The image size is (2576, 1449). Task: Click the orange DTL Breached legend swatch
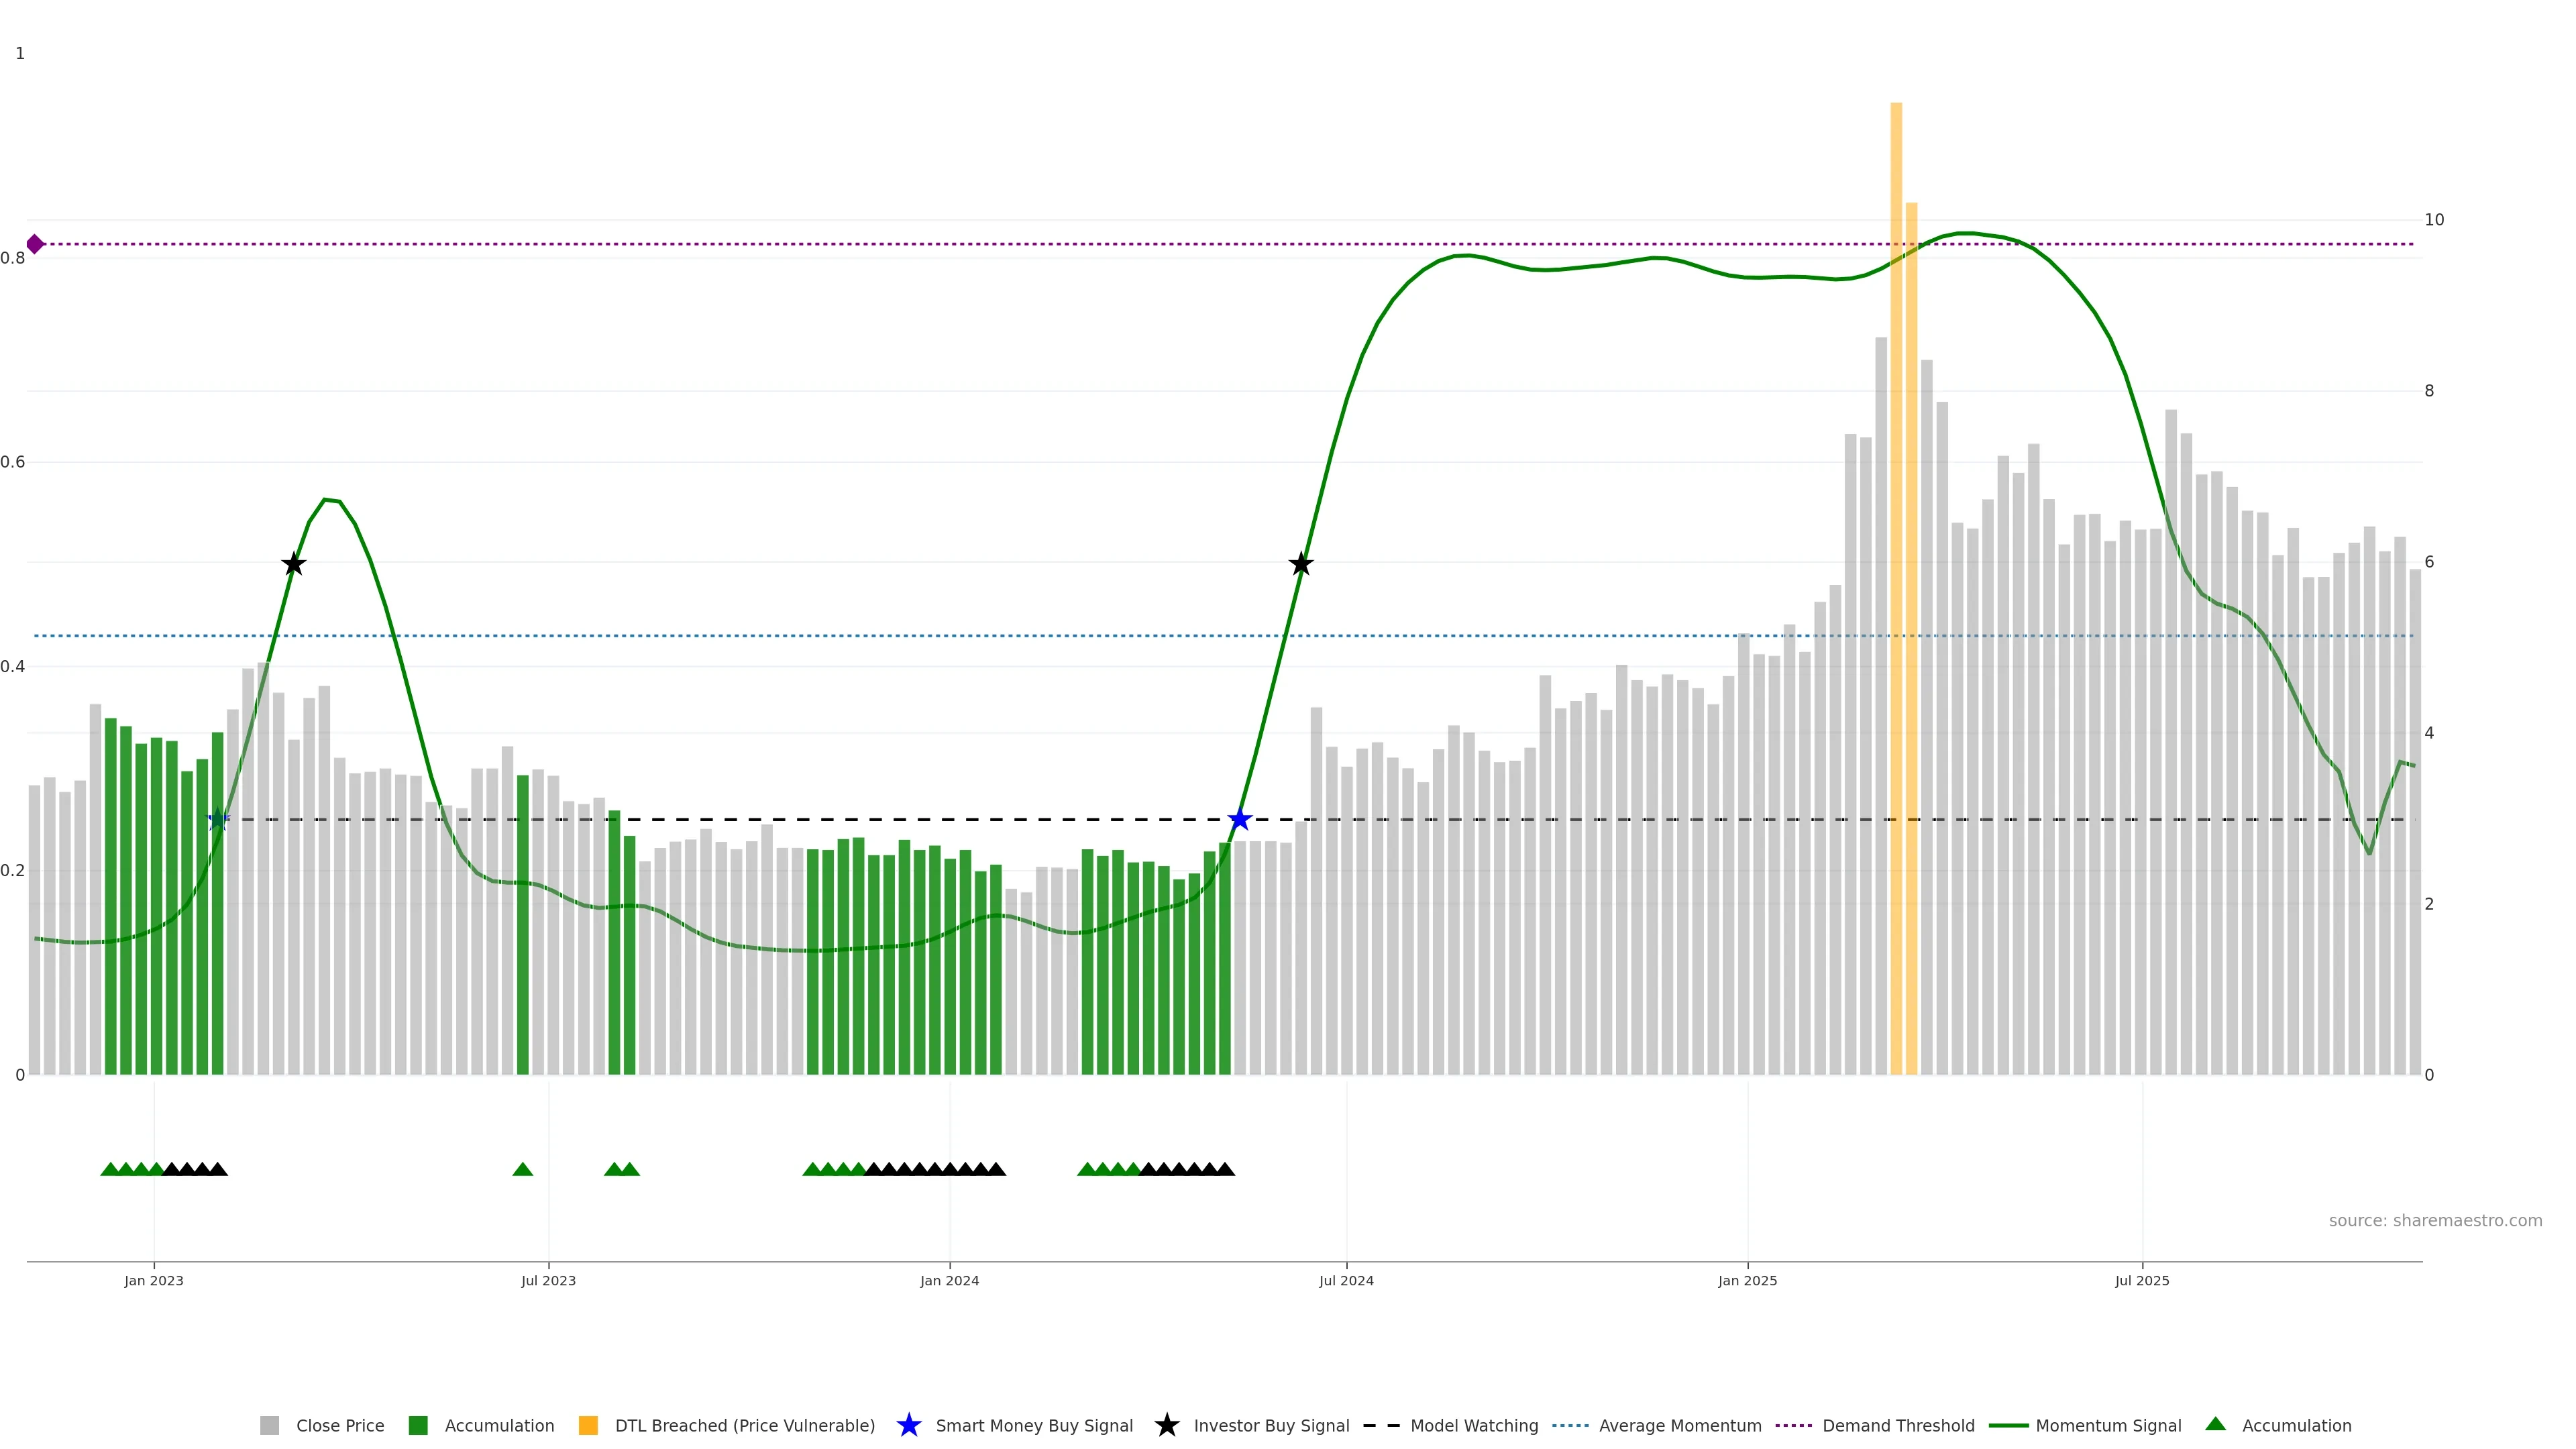pyautogui.click(x=588, y=1426)
